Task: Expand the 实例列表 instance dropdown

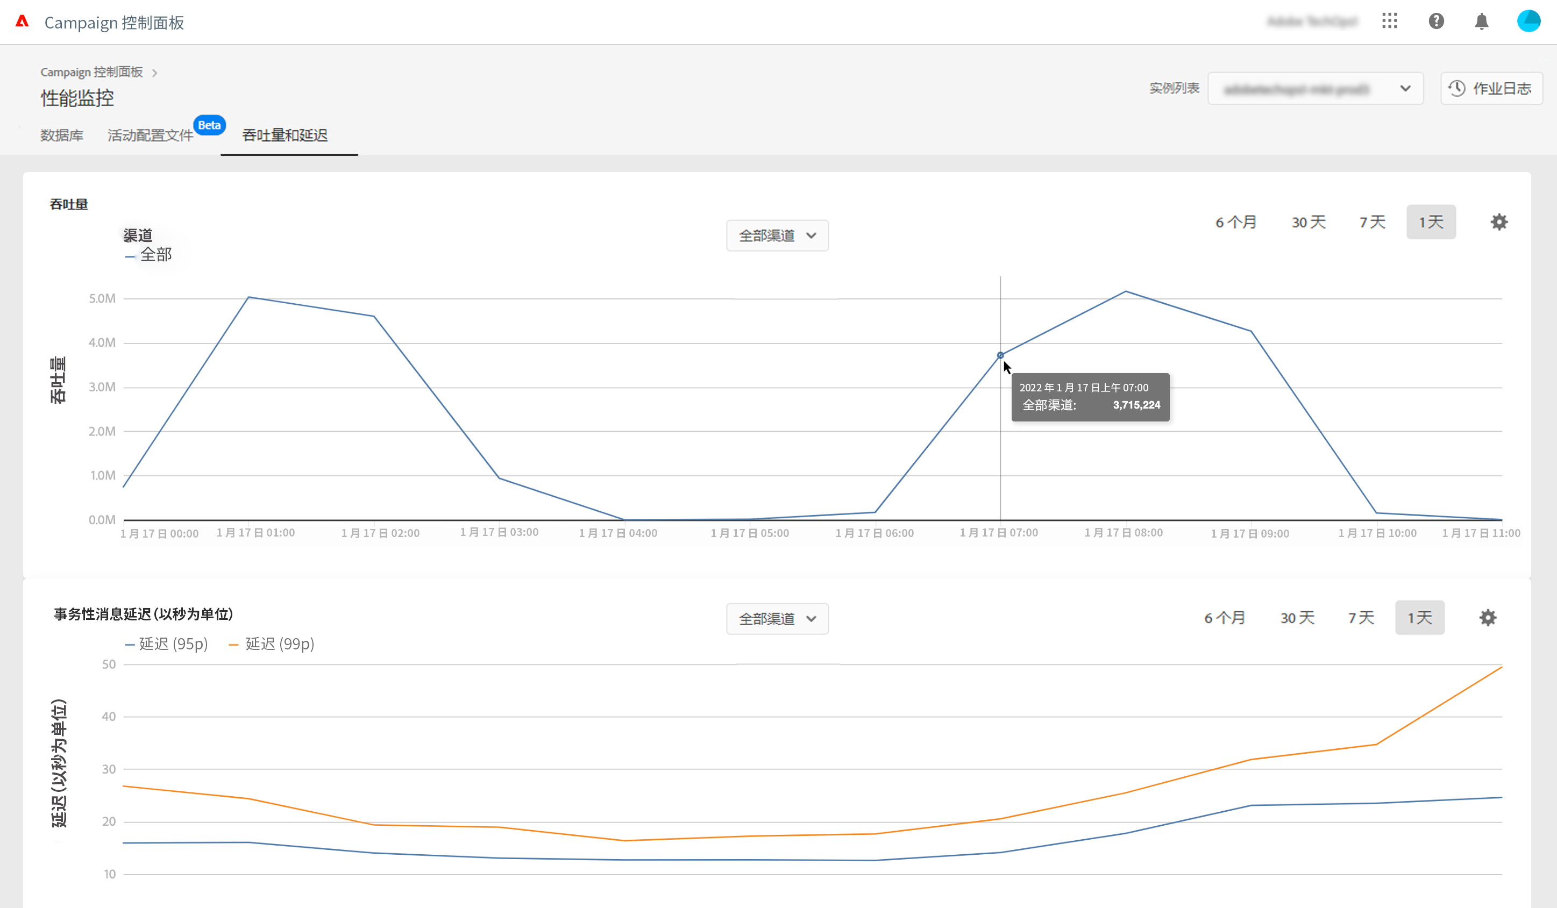Action: coord(1316,88)
